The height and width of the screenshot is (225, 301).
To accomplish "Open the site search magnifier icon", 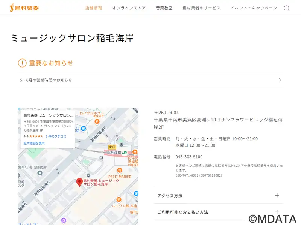I will [x=287, y=8].
